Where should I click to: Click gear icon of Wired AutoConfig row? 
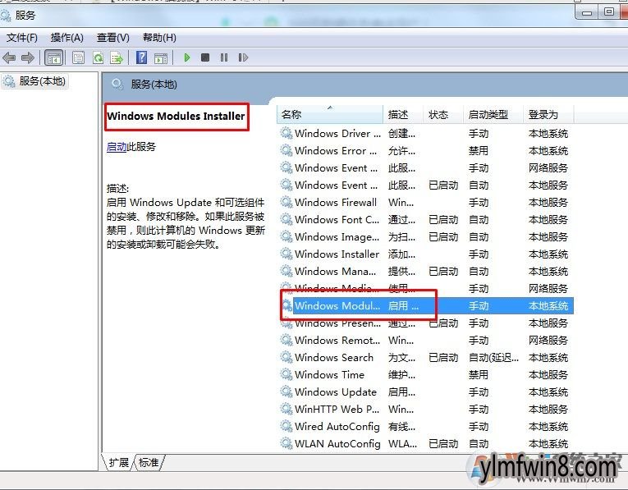click(x=286, y=426)
